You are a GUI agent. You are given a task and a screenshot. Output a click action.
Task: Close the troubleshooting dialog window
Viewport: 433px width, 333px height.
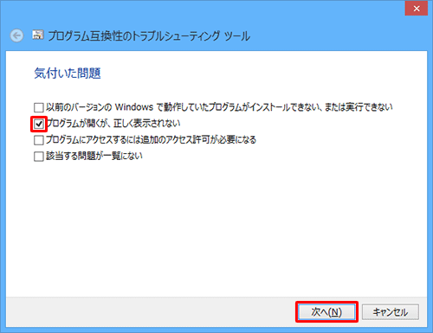tap(417, 9)
